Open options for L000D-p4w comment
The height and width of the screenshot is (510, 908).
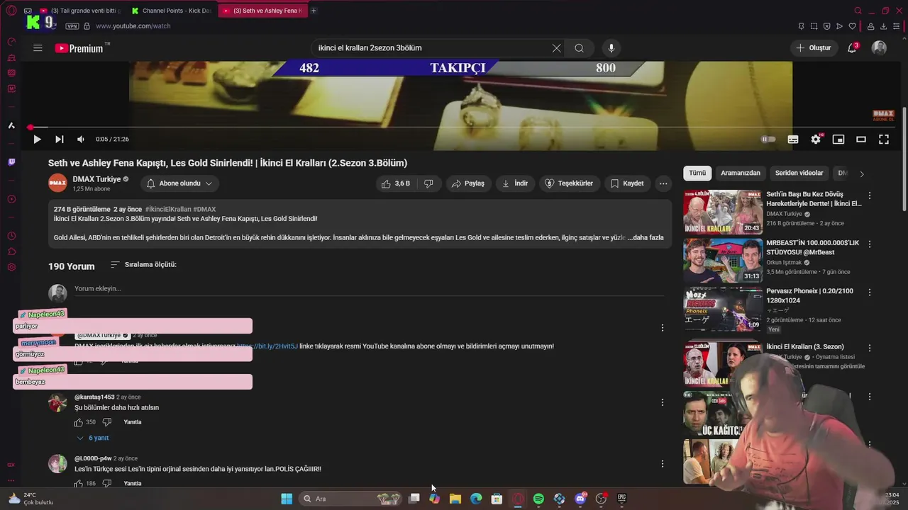pyautogui.click(x=663, y=464)
